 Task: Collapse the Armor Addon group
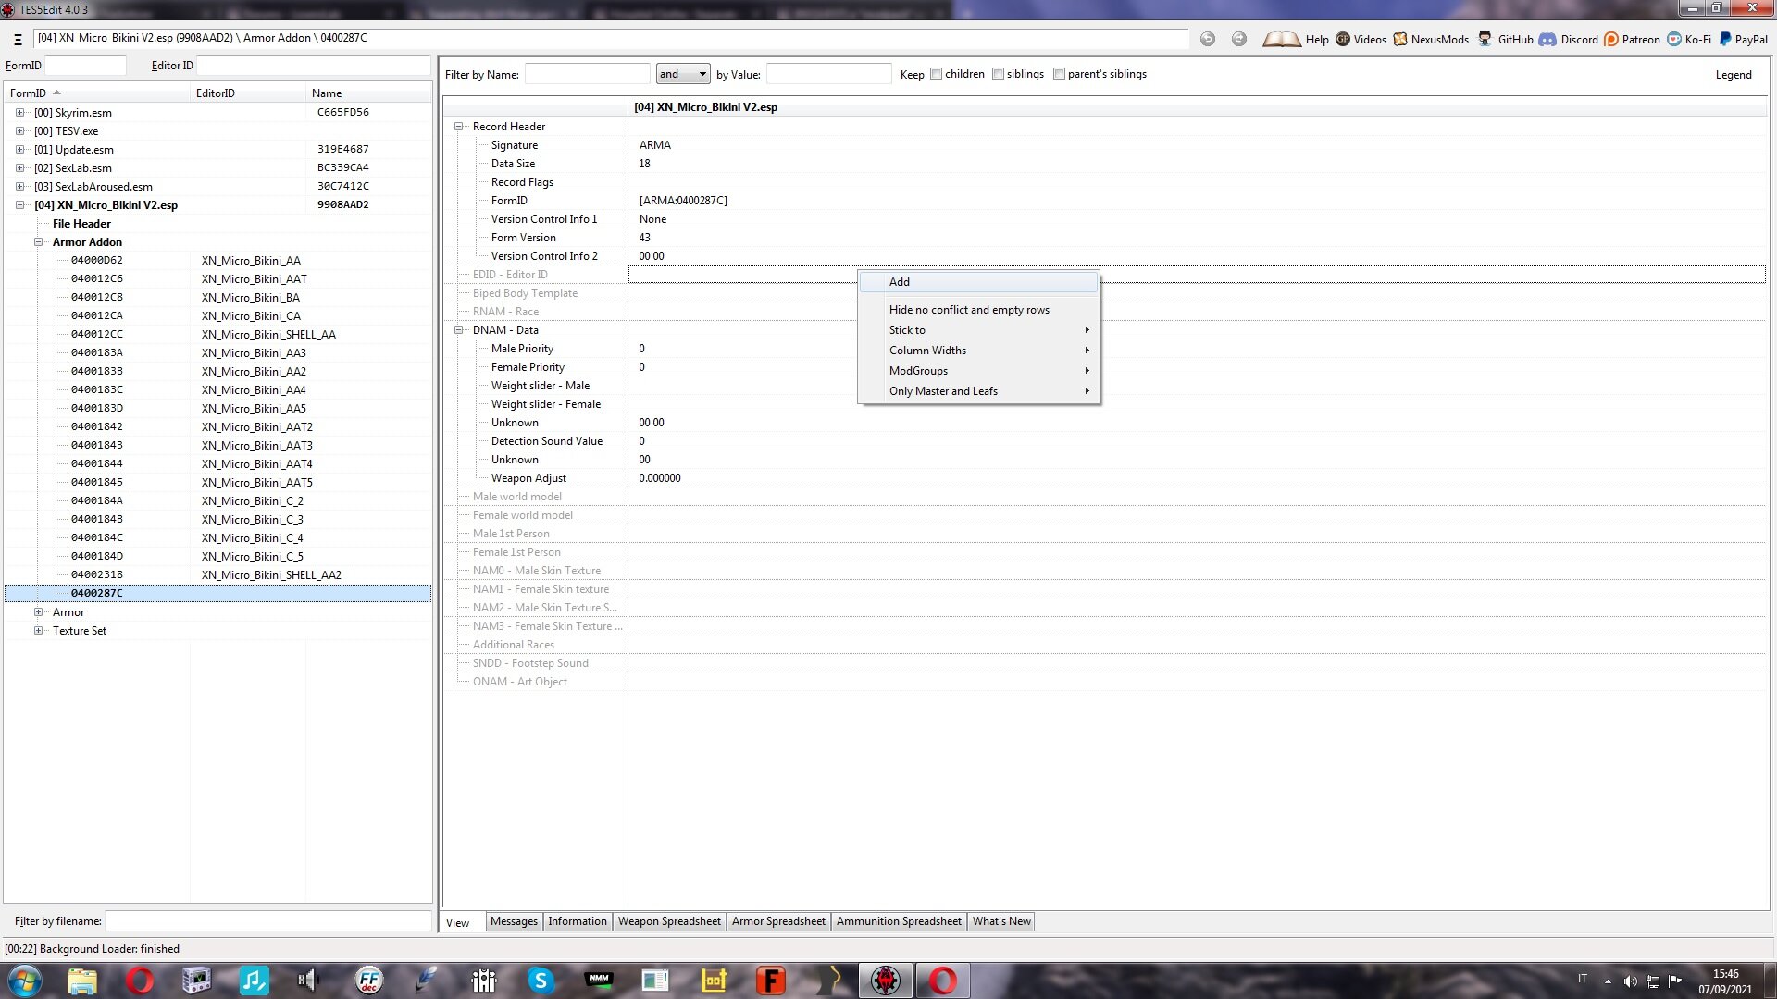pos(38,242)
